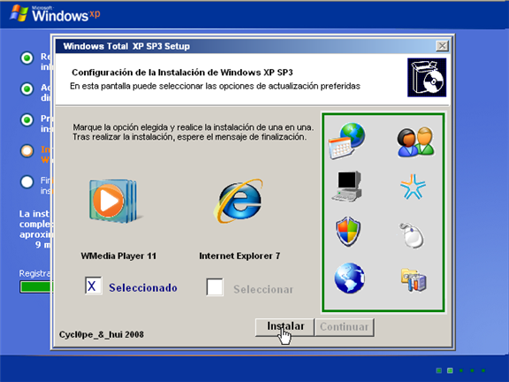Click the Cycl0pe_&_hui 2008 credit text
Screen dimensions: 509x382
[x=102, y=334]
